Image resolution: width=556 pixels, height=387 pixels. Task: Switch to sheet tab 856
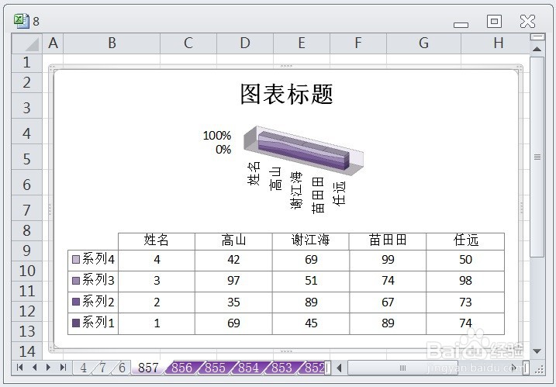[181, 368]
